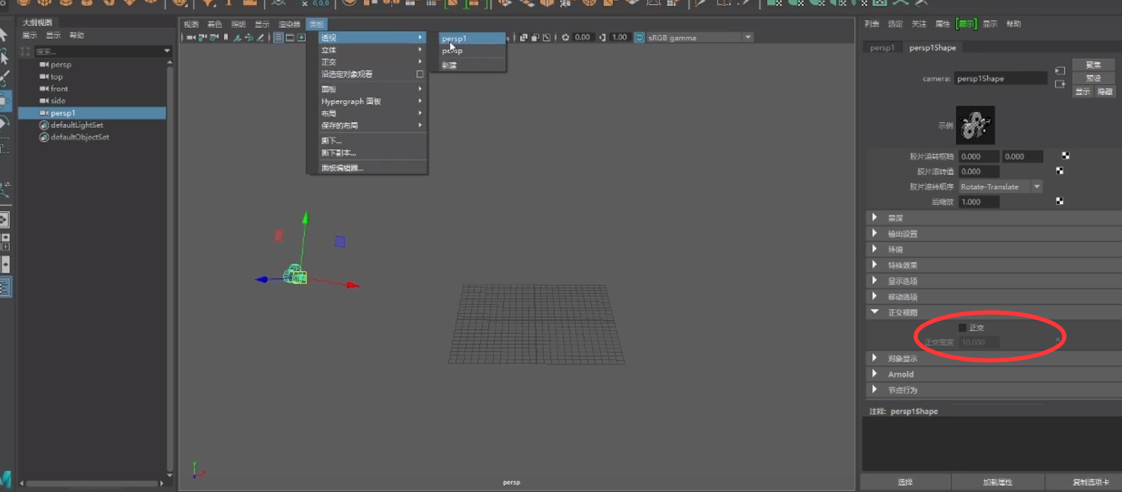This screenshot has width=1122, height=492.
Task: Expand the 特殊效果 section
Action: pyautogui.click(x=874, y=265)
